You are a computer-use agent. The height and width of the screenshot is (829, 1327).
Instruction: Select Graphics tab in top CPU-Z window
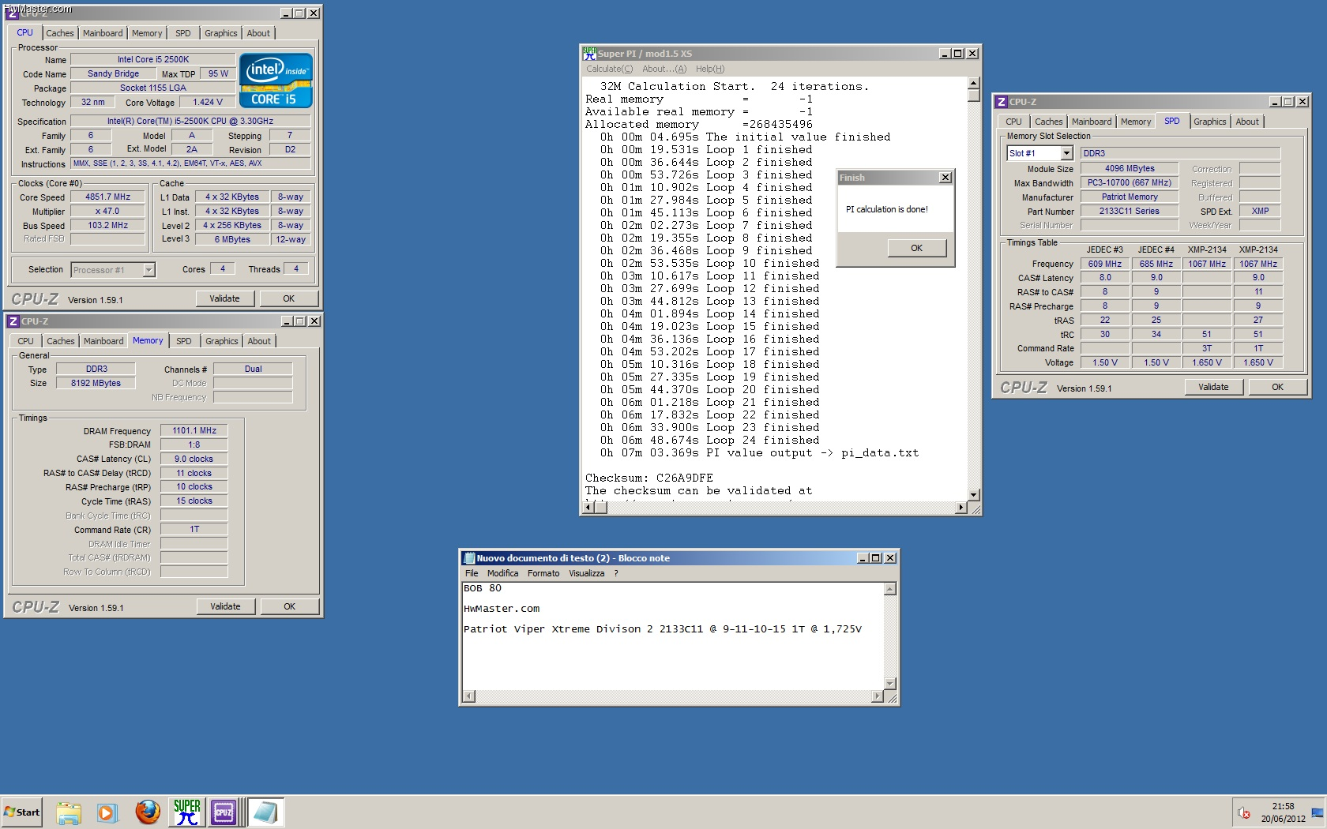pyautogui.click(x=220, y=33)
